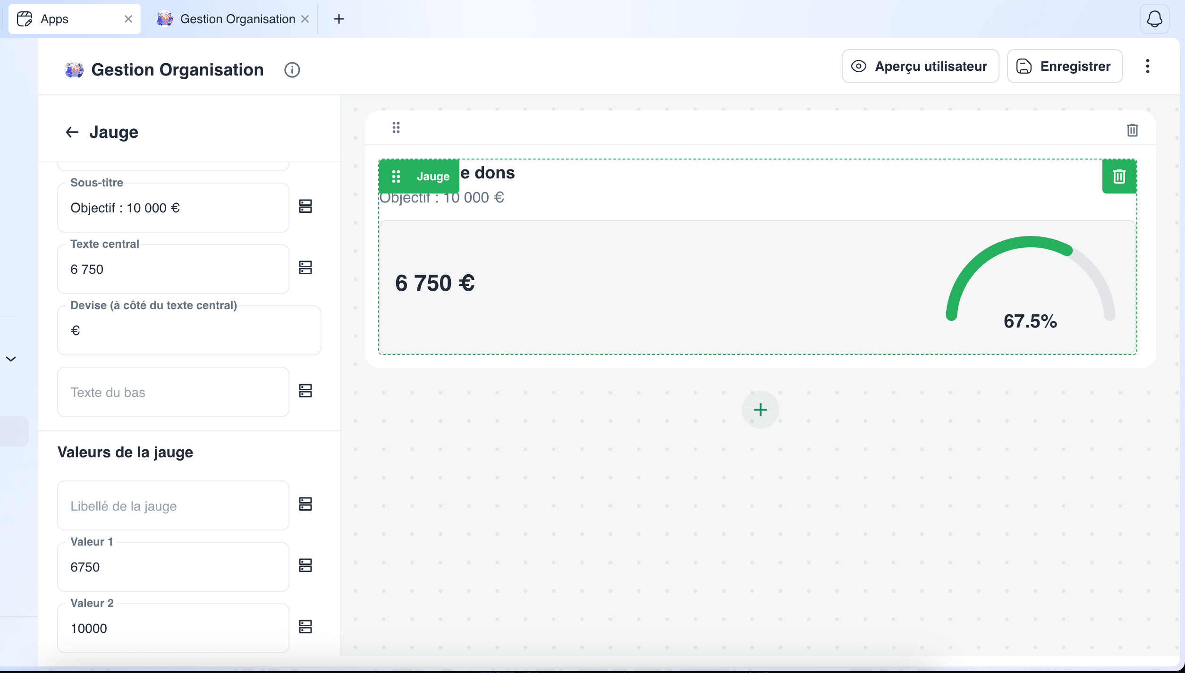Click the Aperçu utilisateur button
The height and width of the screenshot is (673, 1185).
(x=921, y=66)
